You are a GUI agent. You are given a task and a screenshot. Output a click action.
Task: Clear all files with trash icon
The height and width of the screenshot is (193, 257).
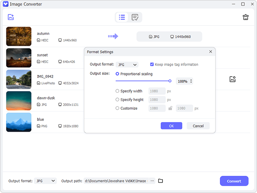(246, 17)
